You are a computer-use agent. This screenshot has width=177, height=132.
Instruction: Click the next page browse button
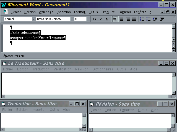[x=174, y=50]
